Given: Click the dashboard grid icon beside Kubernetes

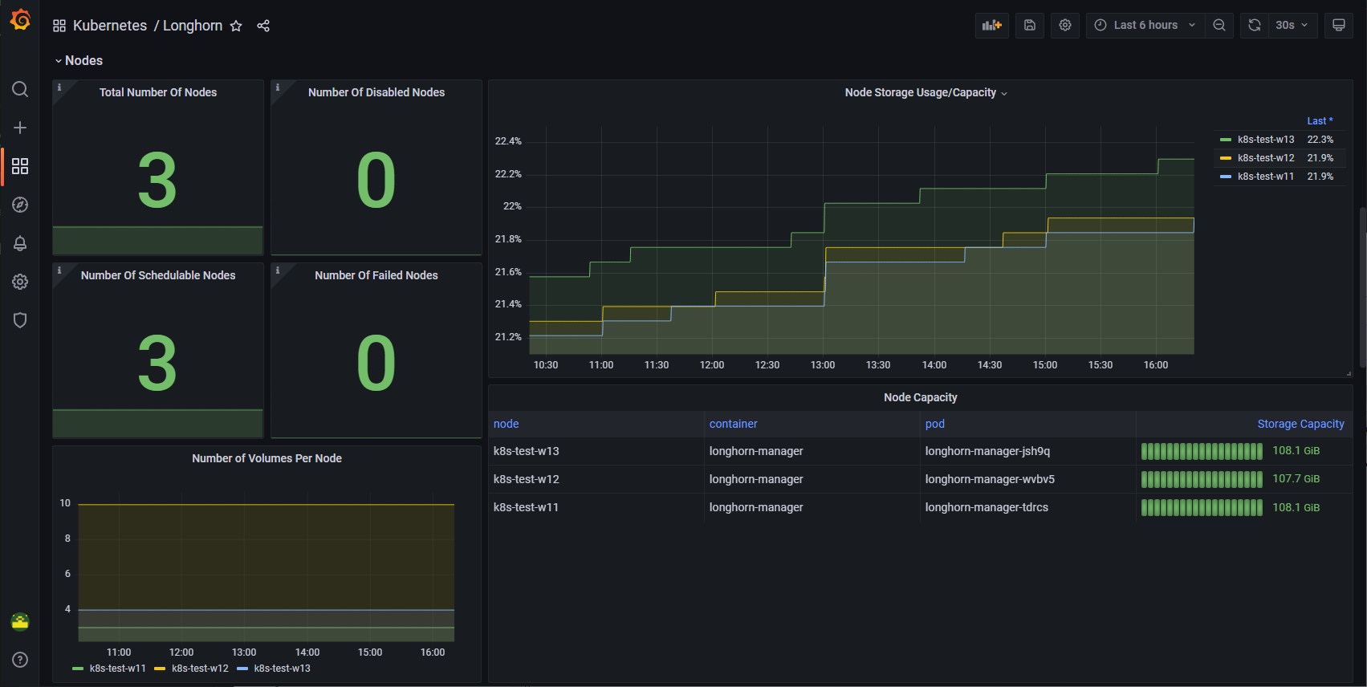Looking at the screenshot, I should (x=59, y=26).
